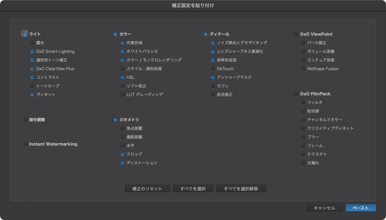Toggle the ライト group checkbox
The image size is (386, 220).
[x=24, y=34]
